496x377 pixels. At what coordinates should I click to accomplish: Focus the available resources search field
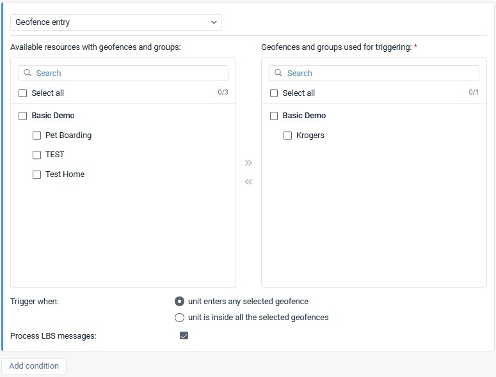click(123, 73)
